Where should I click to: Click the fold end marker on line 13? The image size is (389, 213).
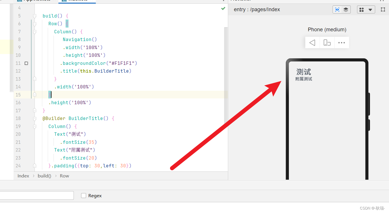(35, 79)
